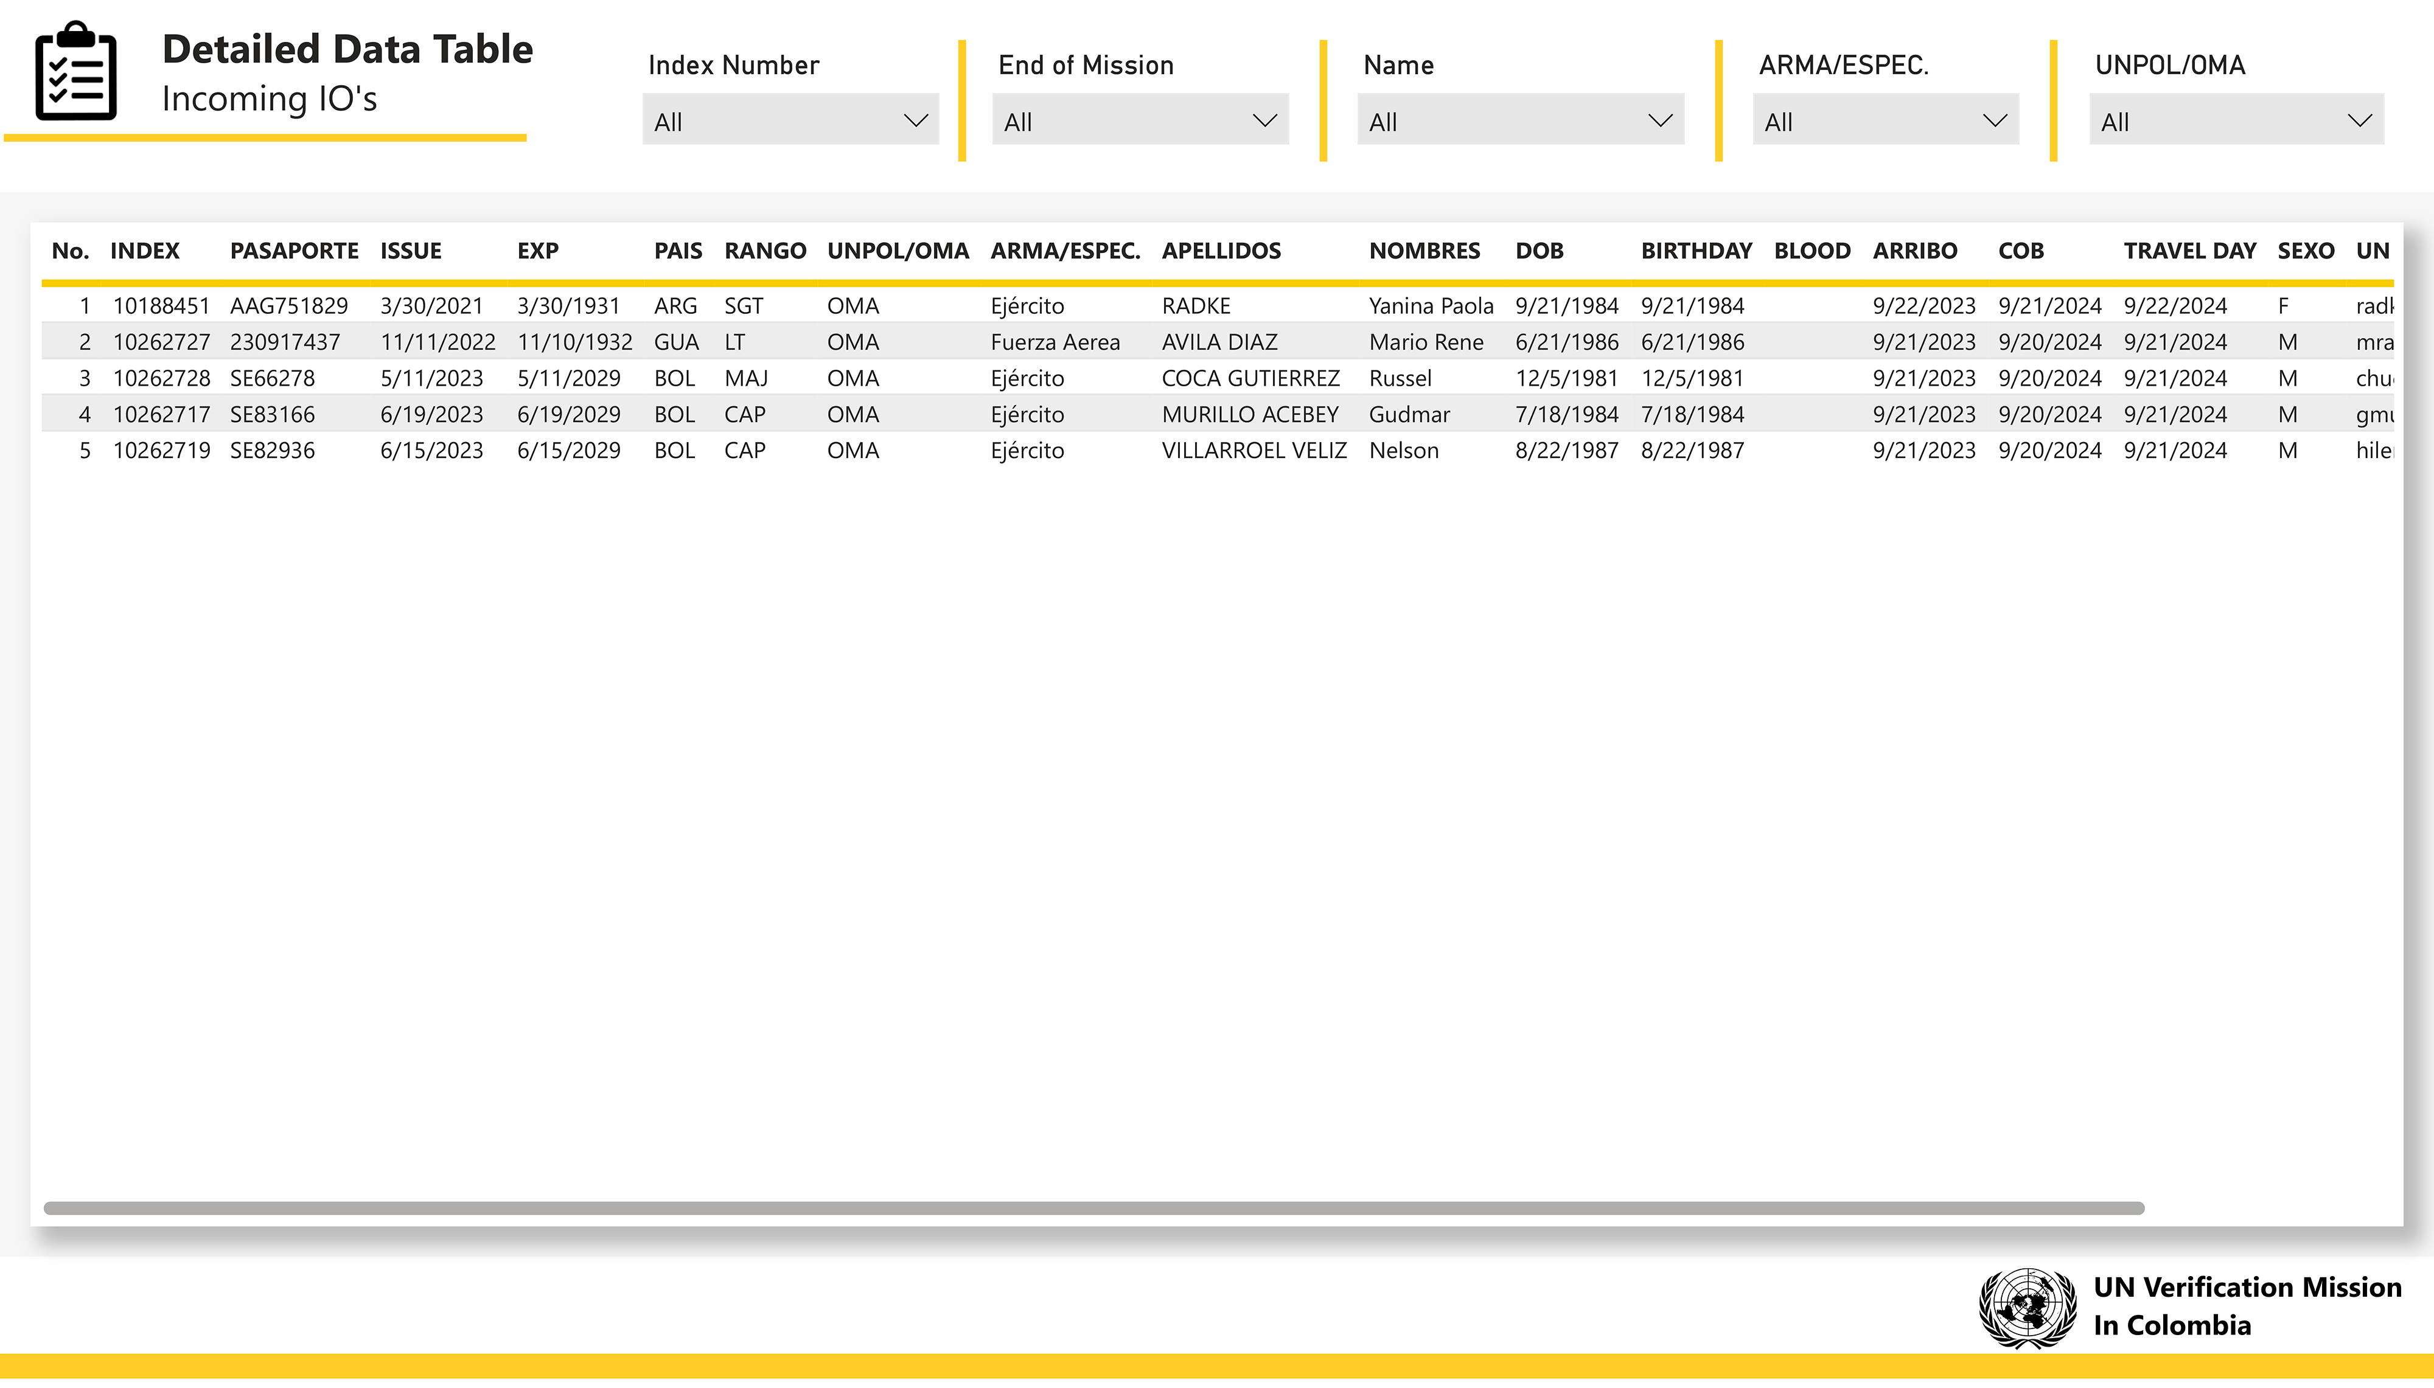Click arrival date 9/22/2023
The width and height of the screenshot is (2434, 1388).
click(x=1924, y=306)
